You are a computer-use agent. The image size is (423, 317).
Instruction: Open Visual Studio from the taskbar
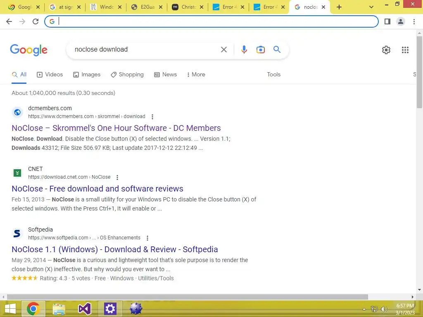(84, 309)
